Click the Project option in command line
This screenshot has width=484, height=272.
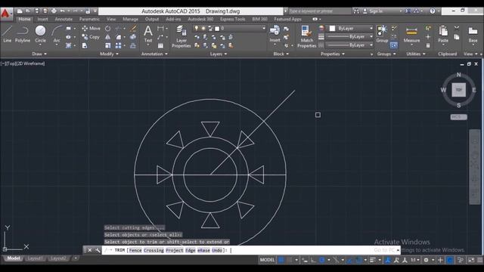[x=175, y=250]
